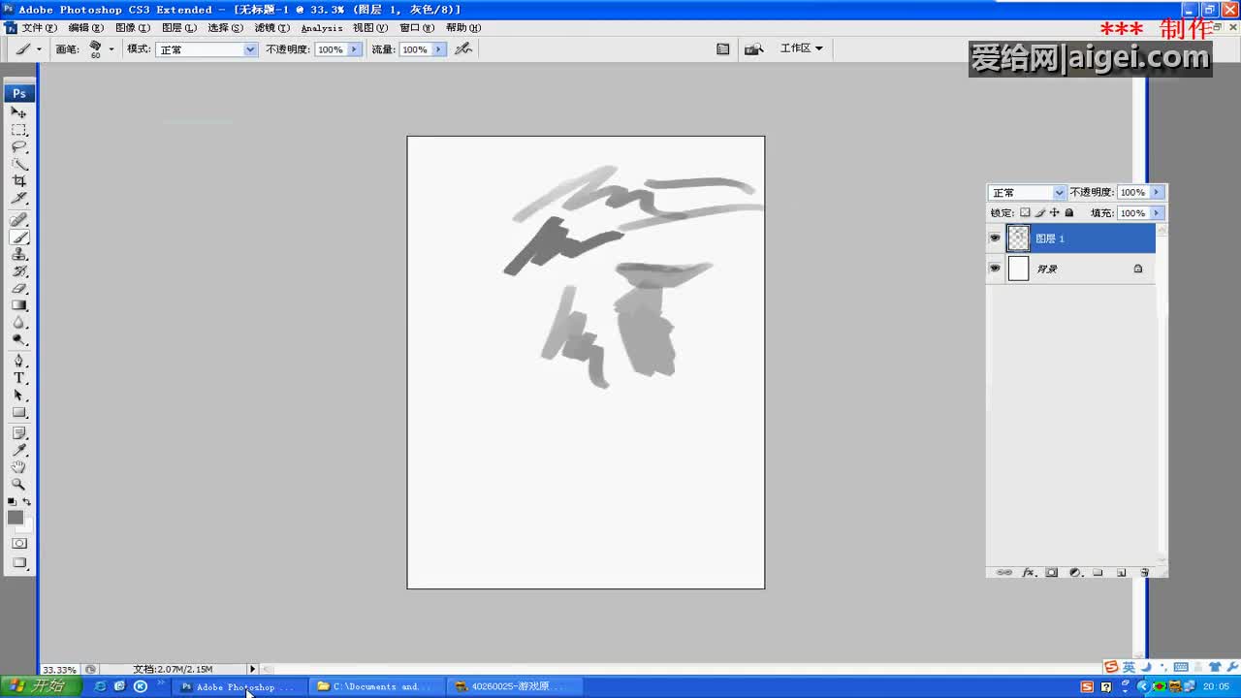This screenshot has width=1241, height=698.
Task: Hide 图层 1 using eye icon
Action: click(995, 238)
